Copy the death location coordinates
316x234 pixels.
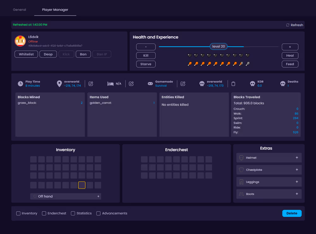click(x=233, y=84)
